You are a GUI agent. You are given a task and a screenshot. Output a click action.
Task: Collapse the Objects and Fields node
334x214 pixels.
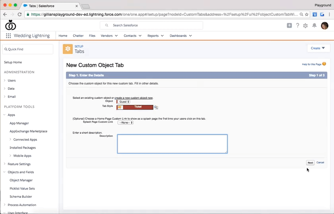click(x=4, y=172)
